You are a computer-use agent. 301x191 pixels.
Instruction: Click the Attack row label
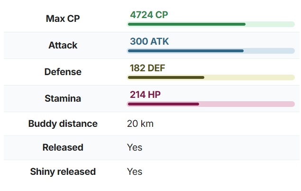63,45
